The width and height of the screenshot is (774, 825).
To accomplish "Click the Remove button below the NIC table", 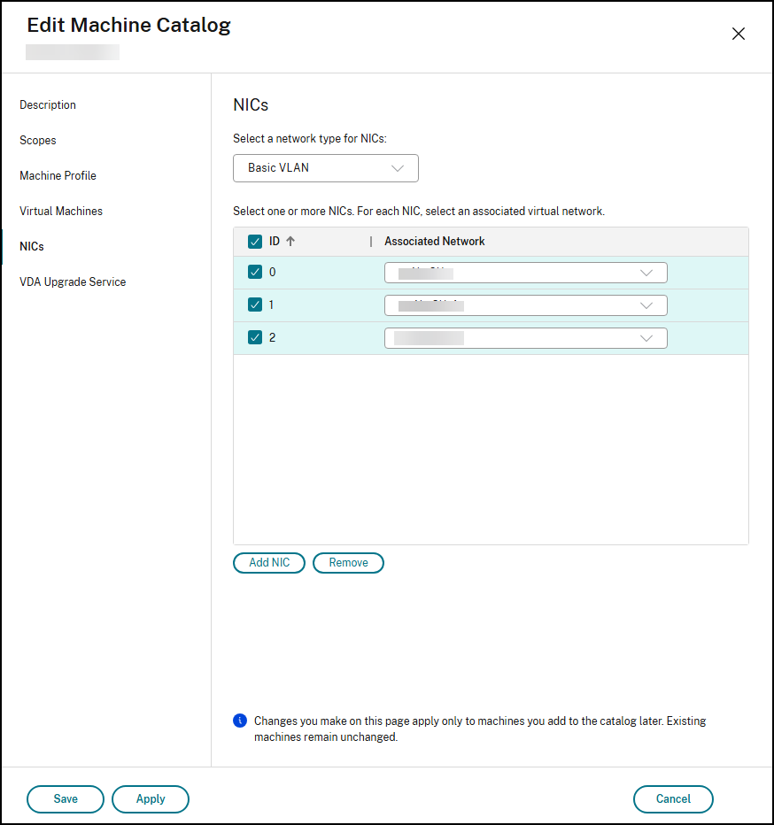I will [348, 562].
